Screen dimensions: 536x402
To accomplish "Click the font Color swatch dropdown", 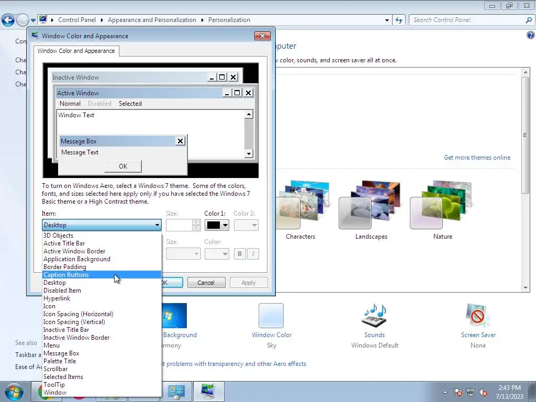I will 217,254.
